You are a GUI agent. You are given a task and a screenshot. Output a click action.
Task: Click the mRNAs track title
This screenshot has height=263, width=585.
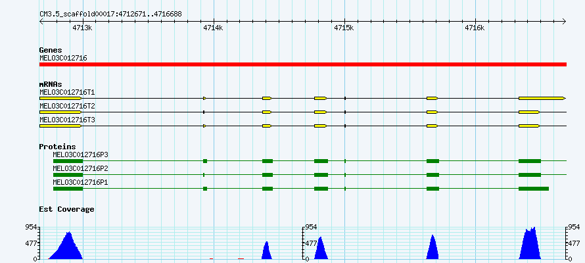point(51,84)
